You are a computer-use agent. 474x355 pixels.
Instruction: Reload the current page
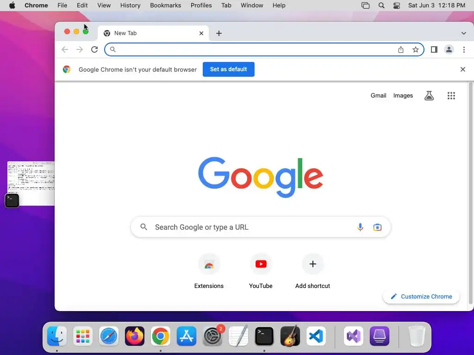coord(94,49)
